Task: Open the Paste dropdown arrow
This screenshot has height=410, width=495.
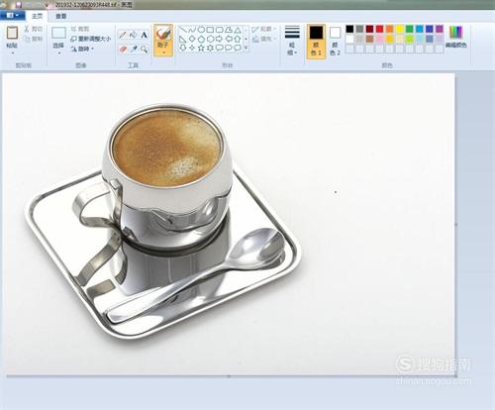Action: click(12, 52)
